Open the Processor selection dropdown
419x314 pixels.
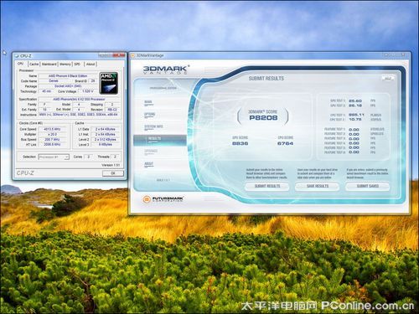coord(54,157)
